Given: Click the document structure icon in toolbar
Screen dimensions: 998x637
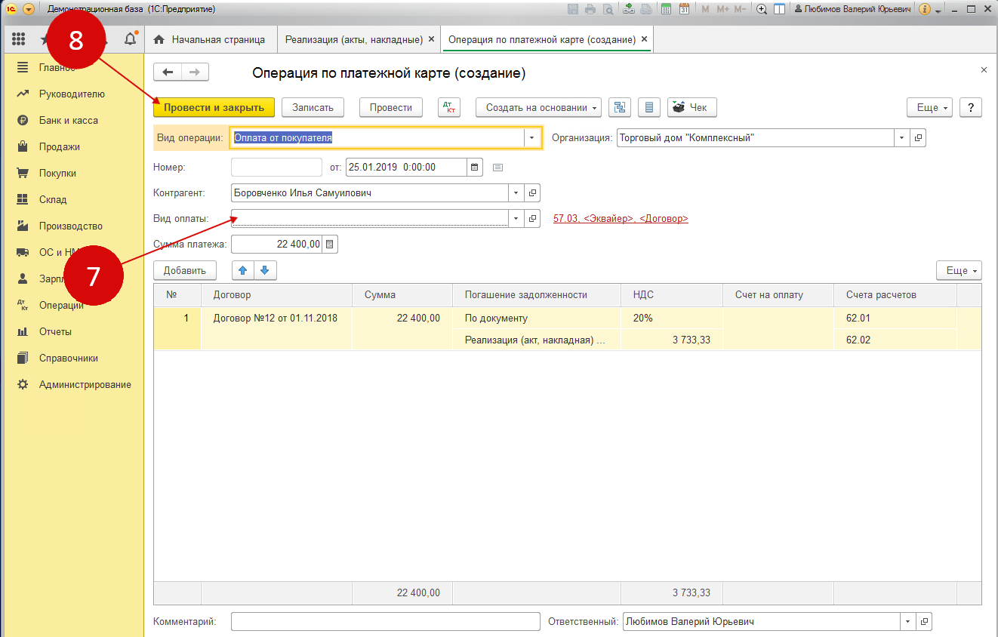Looking at the screenshot, I should click(620, 108).
